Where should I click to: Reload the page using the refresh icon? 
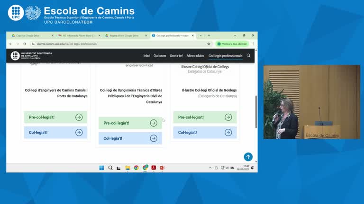[25, 44]
